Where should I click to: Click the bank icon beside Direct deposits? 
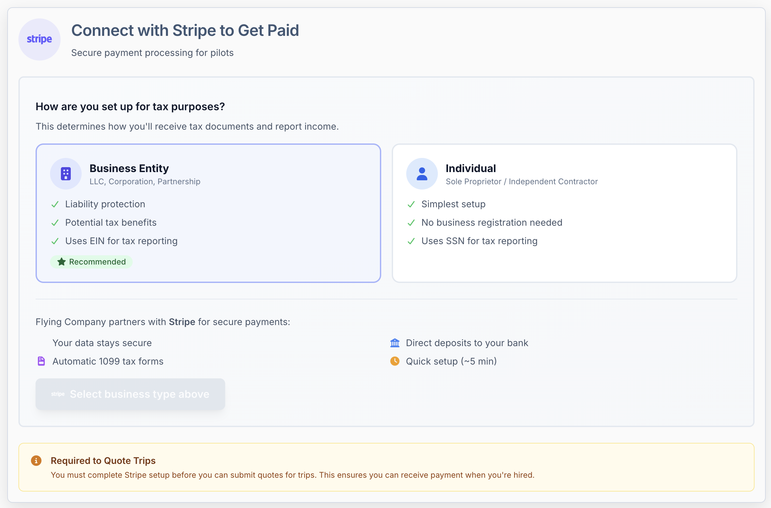point(395,343)
